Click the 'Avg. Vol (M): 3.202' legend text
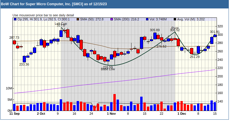 click(191, 19)
